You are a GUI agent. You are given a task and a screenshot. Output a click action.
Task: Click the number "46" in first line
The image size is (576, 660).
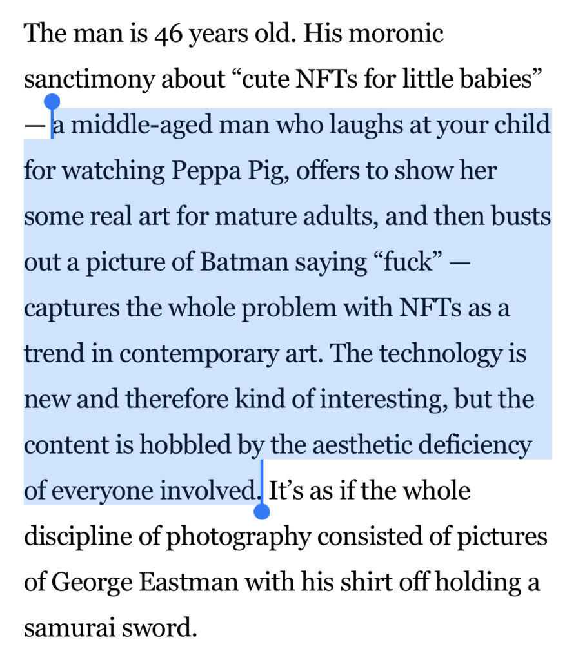pyautogui.click(x=168, y=35)
